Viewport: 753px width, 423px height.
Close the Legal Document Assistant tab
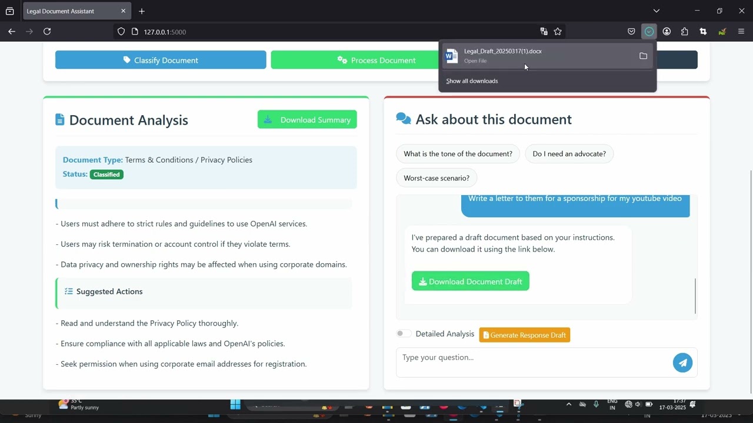coord(123,11)
